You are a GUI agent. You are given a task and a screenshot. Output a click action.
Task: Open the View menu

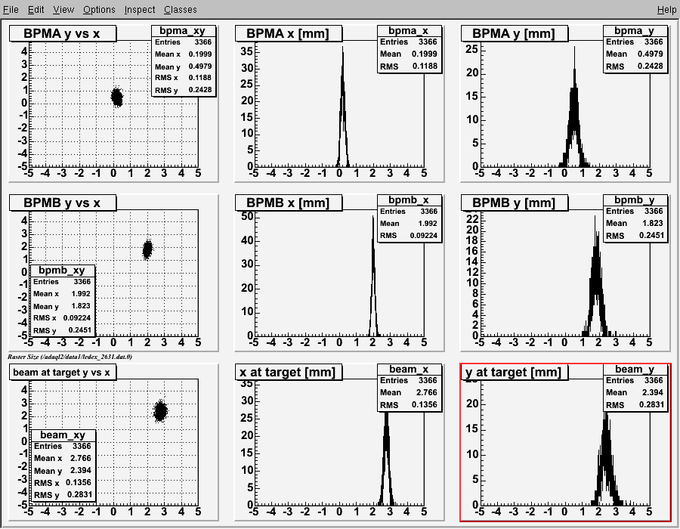point(63,9)
